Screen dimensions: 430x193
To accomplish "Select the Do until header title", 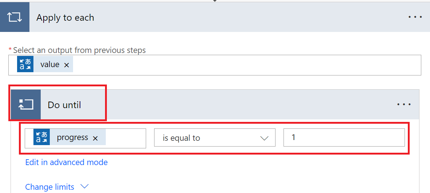I will tap(64, 105).
